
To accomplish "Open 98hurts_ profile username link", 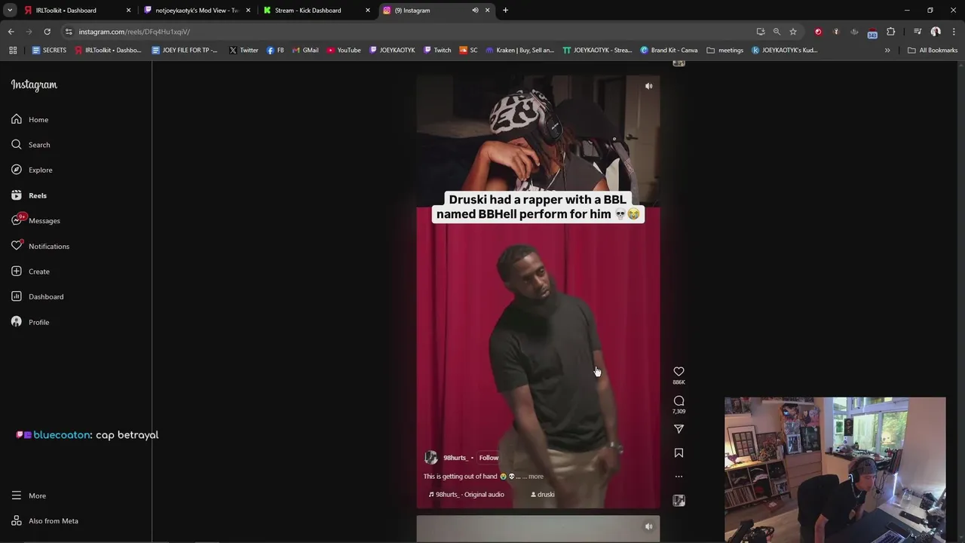I will 455,458.
